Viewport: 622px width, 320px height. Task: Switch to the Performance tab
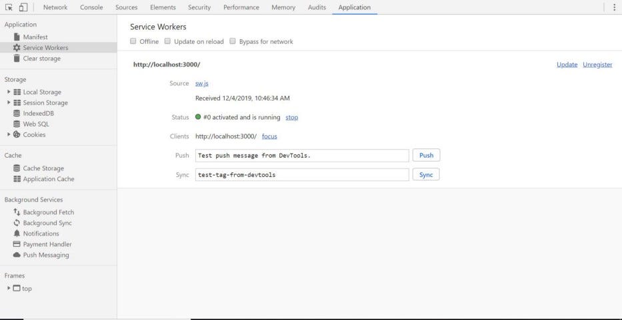(x=241, y=7)
